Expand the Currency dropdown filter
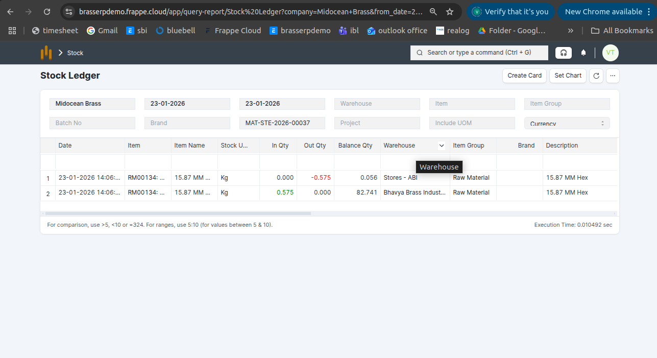The width and height of the screenshot is (657, 358). [x=567, y=123]
